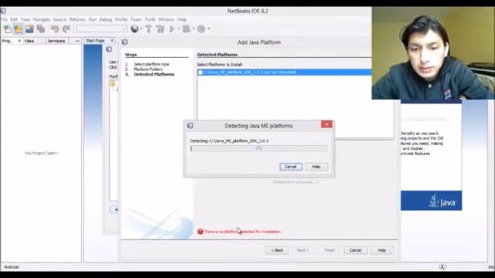Open the Help menu
Viewport: 495px width, 278px height.
point(182,19)
